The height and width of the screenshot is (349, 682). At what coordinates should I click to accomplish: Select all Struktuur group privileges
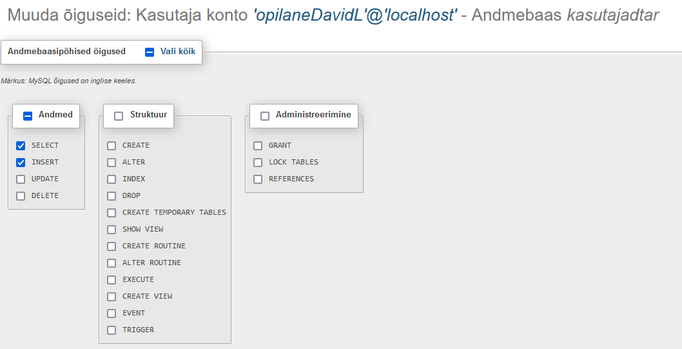(119, 116)
